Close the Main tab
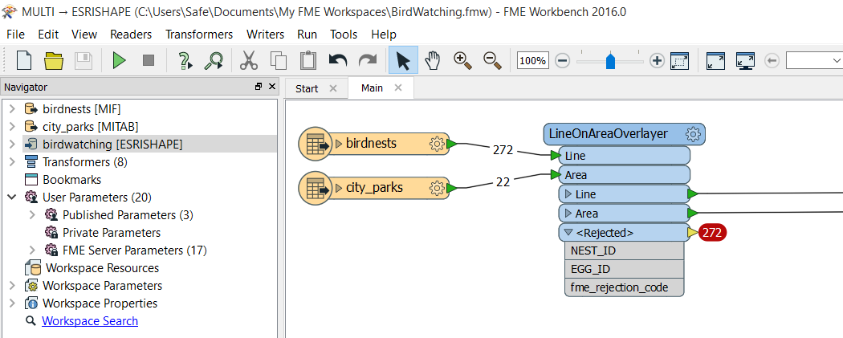Image resolution: width=843 pixels, height=338 pixels. coord(398,88)
